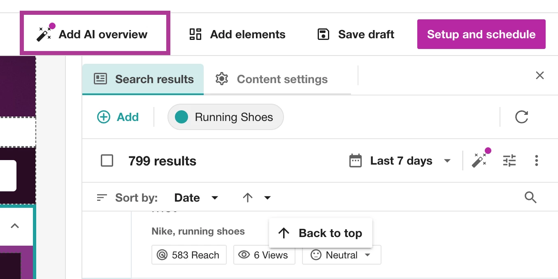Click the search magnifier icon
Screen dimensions: 558x279
click(530, 198)
